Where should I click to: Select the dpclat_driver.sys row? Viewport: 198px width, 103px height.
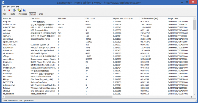tap(98, 42)
